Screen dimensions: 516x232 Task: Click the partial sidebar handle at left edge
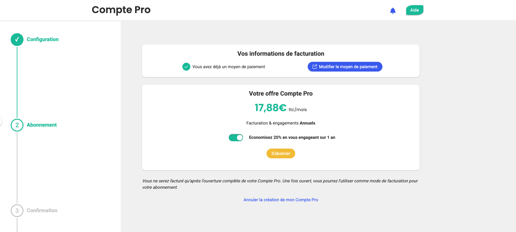coord(1,121)
